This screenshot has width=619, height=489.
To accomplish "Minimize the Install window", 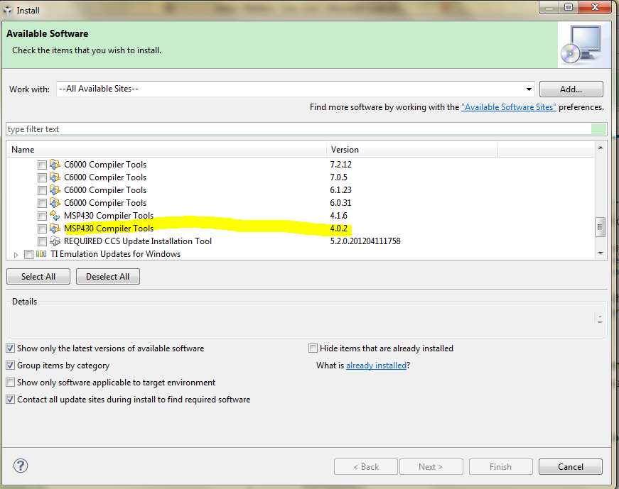I will [x=549, y=8].
